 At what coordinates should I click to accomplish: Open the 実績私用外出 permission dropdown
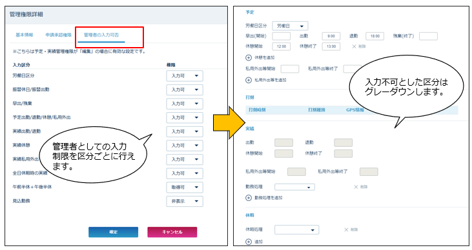(185, 159)
